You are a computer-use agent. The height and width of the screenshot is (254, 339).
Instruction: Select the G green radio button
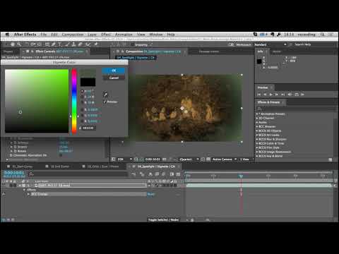[x=82, y=115]
